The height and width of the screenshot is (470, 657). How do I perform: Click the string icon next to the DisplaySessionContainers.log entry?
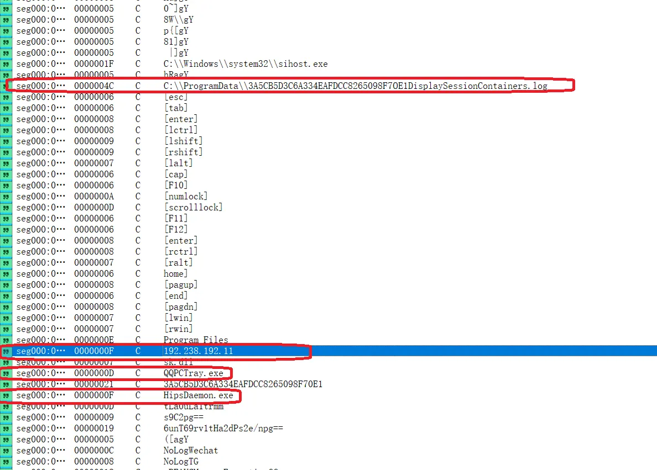click(x=6, y=86)
